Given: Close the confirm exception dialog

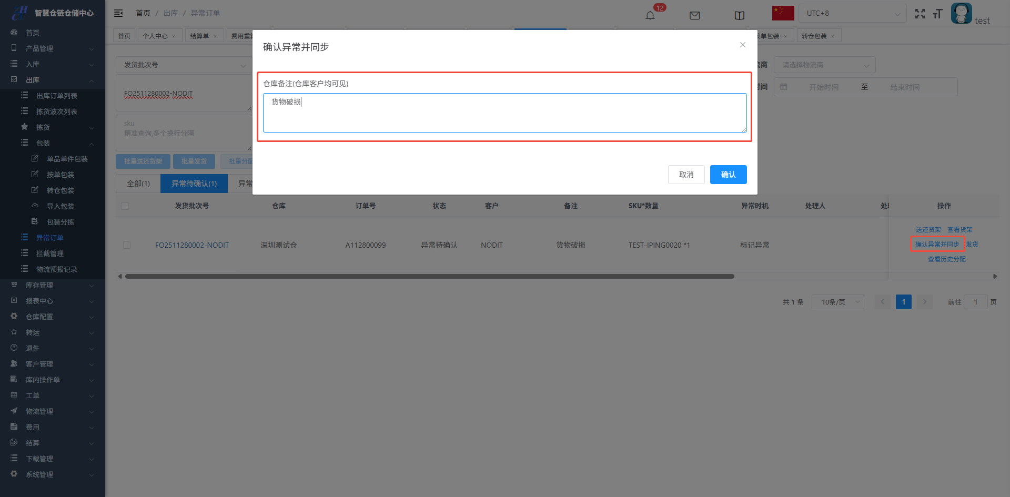Looking at the screenshot, I should point(742,45).
